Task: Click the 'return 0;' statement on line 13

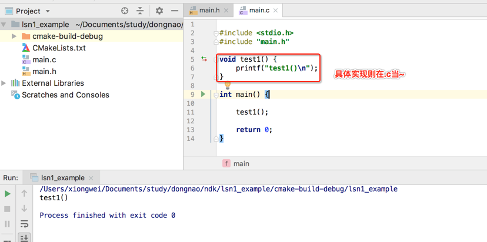Action: tap(254, 130)
